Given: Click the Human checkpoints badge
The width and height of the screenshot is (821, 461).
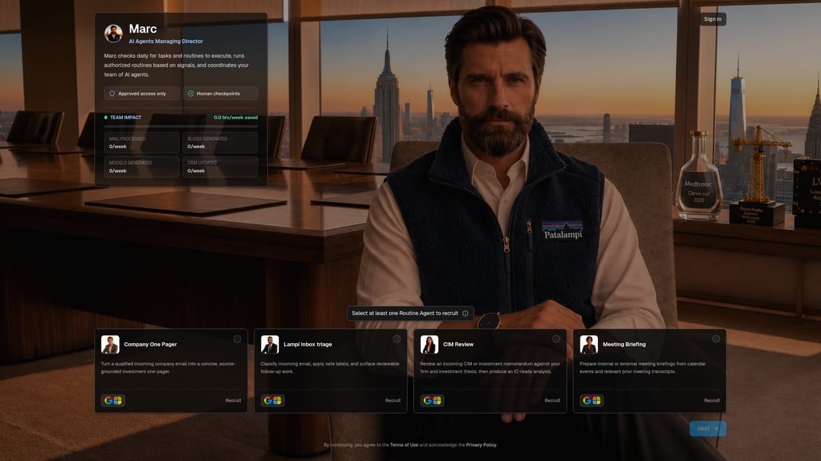Looking at the screenshot, I should tap(220, 93).
